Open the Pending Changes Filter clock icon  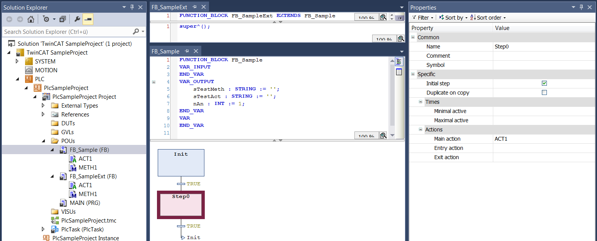(46, 19)
